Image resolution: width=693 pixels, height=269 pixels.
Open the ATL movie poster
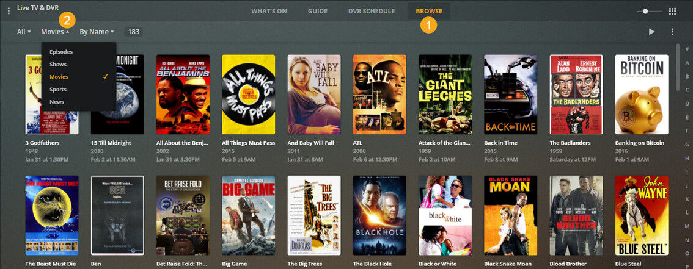tap(380, 95)
